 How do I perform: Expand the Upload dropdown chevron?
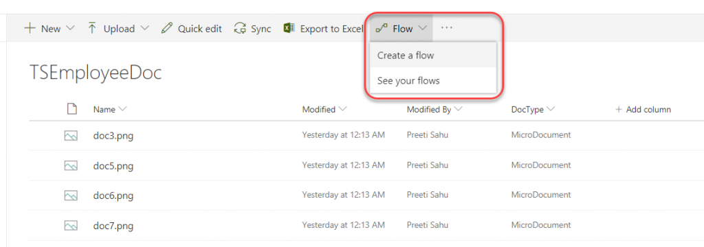tap(144, 29)
